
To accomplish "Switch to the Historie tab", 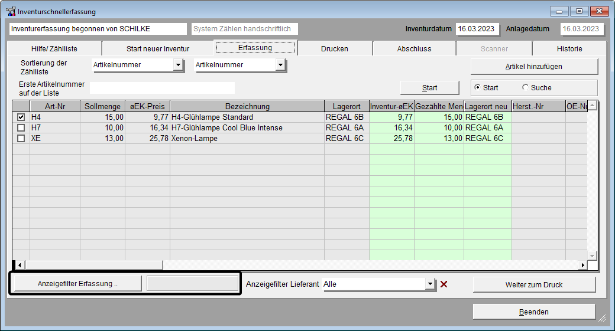I will tap(569, 48).
